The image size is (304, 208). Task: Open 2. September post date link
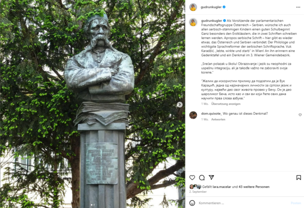[x=198, y=191]
